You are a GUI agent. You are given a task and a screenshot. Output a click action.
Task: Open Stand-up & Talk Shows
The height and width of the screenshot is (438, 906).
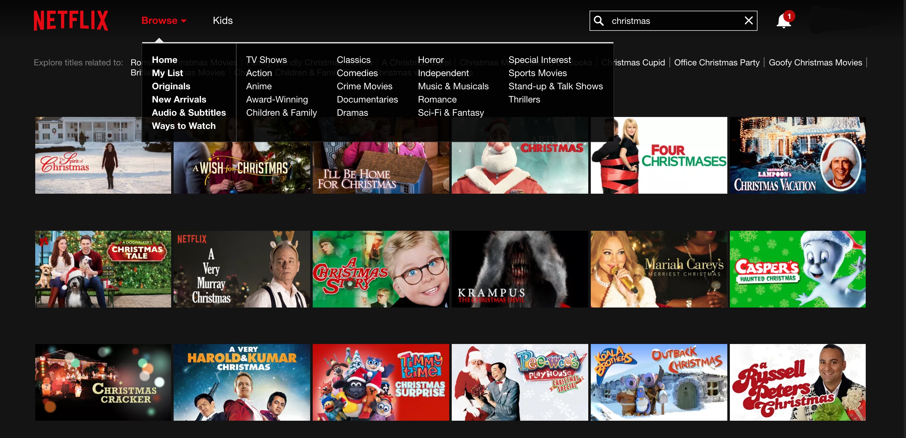[x=555, y=86]
